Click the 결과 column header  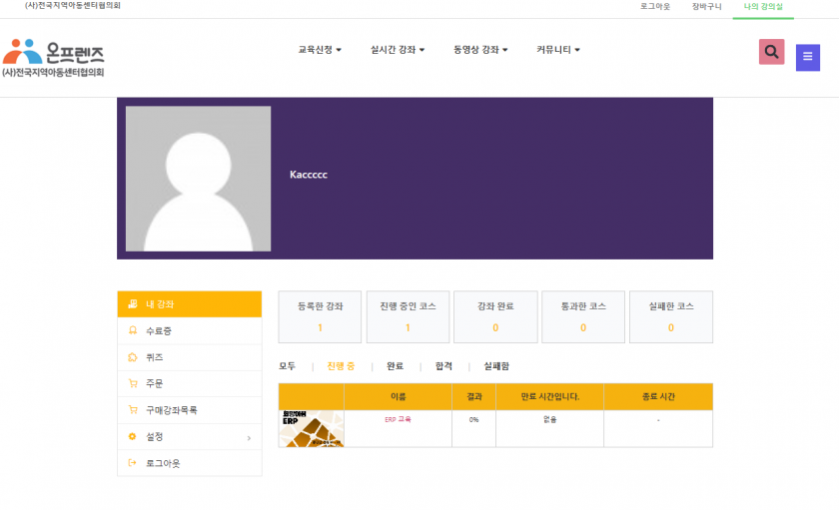(474, 396)
